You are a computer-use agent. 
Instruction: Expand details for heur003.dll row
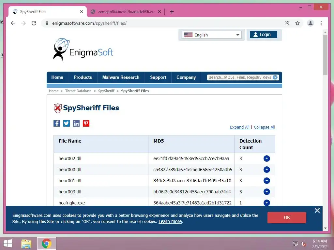point(267,192)
